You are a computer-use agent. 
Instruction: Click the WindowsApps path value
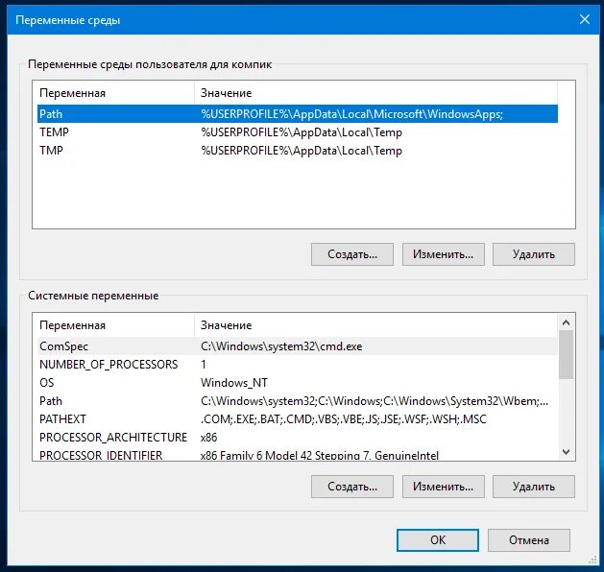pos(351,114)
